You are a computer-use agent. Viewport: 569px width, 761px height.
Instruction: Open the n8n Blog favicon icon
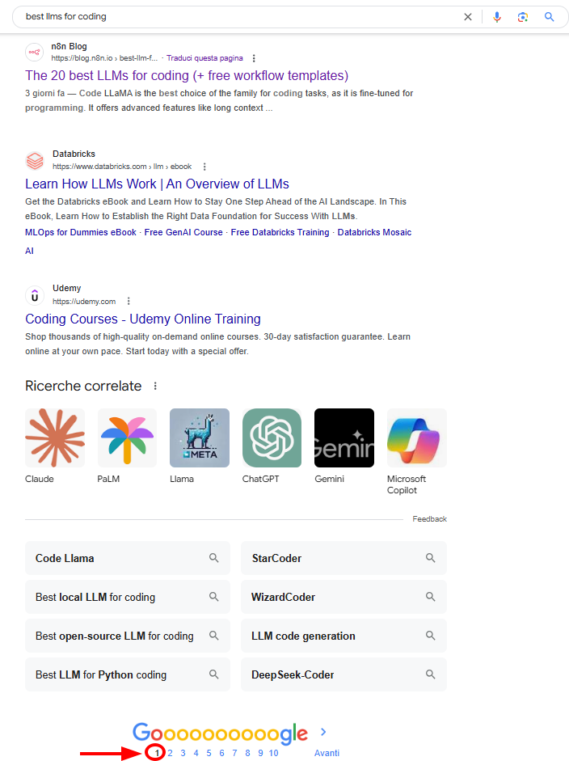tap(34, 53)
